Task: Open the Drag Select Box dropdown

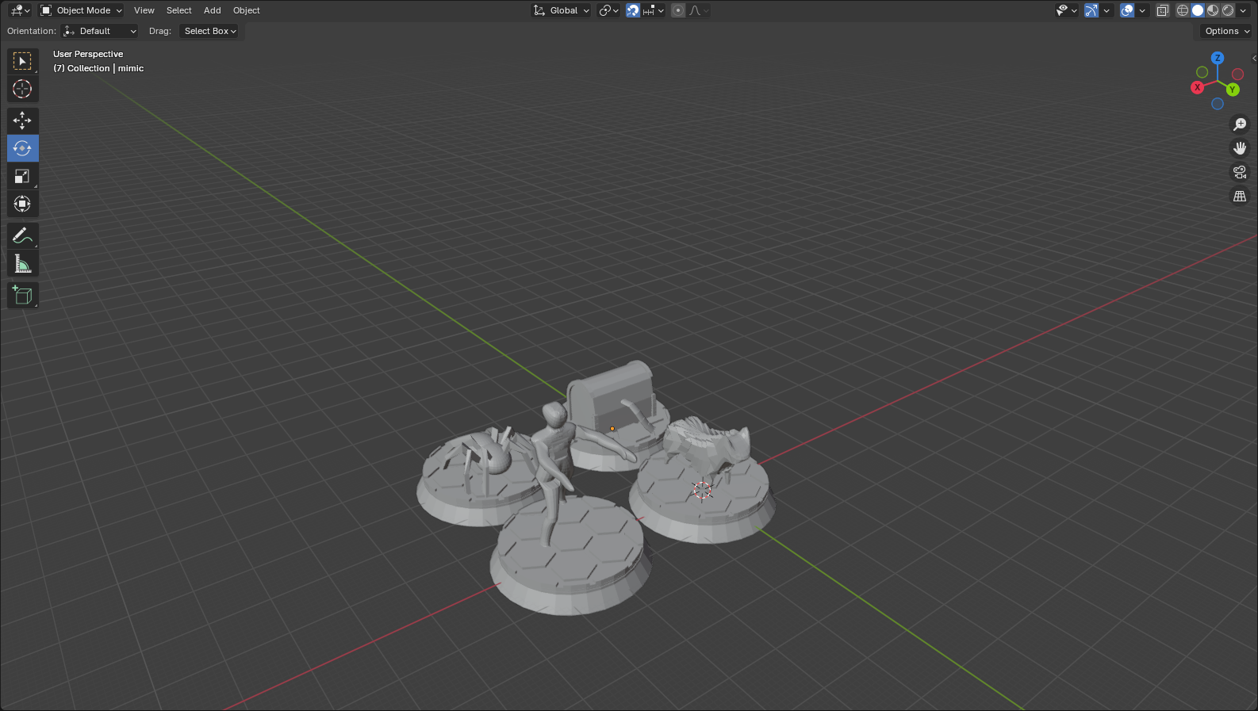Action: (209, 31)
